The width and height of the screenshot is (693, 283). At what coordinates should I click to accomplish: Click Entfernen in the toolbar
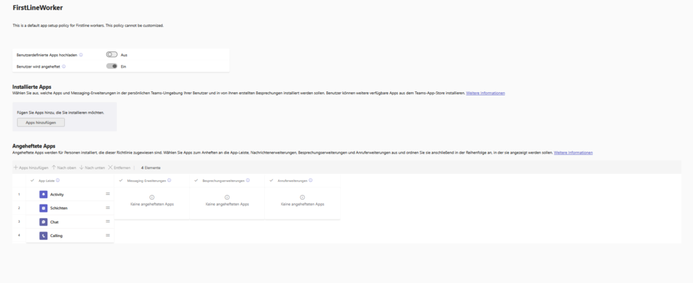(x=119, y=167)
